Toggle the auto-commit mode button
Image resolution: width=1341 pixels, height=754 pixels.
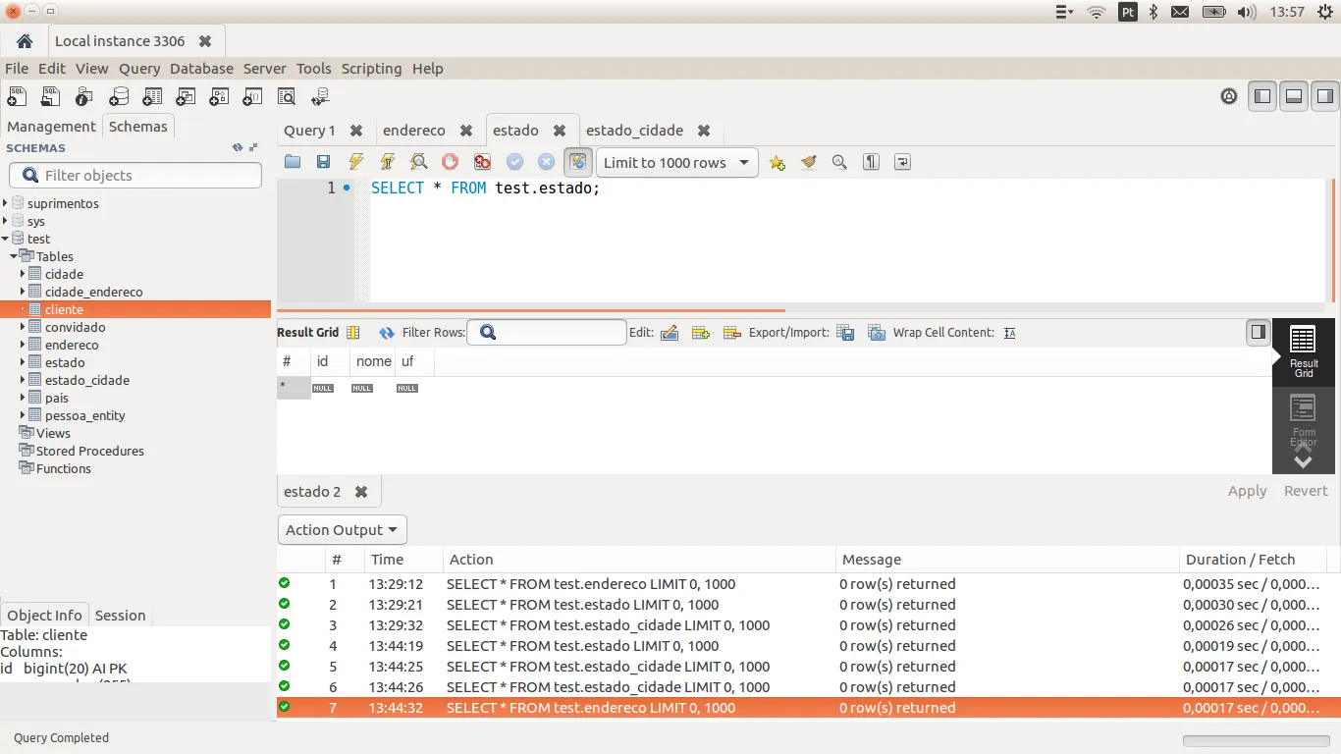[578, 162]
